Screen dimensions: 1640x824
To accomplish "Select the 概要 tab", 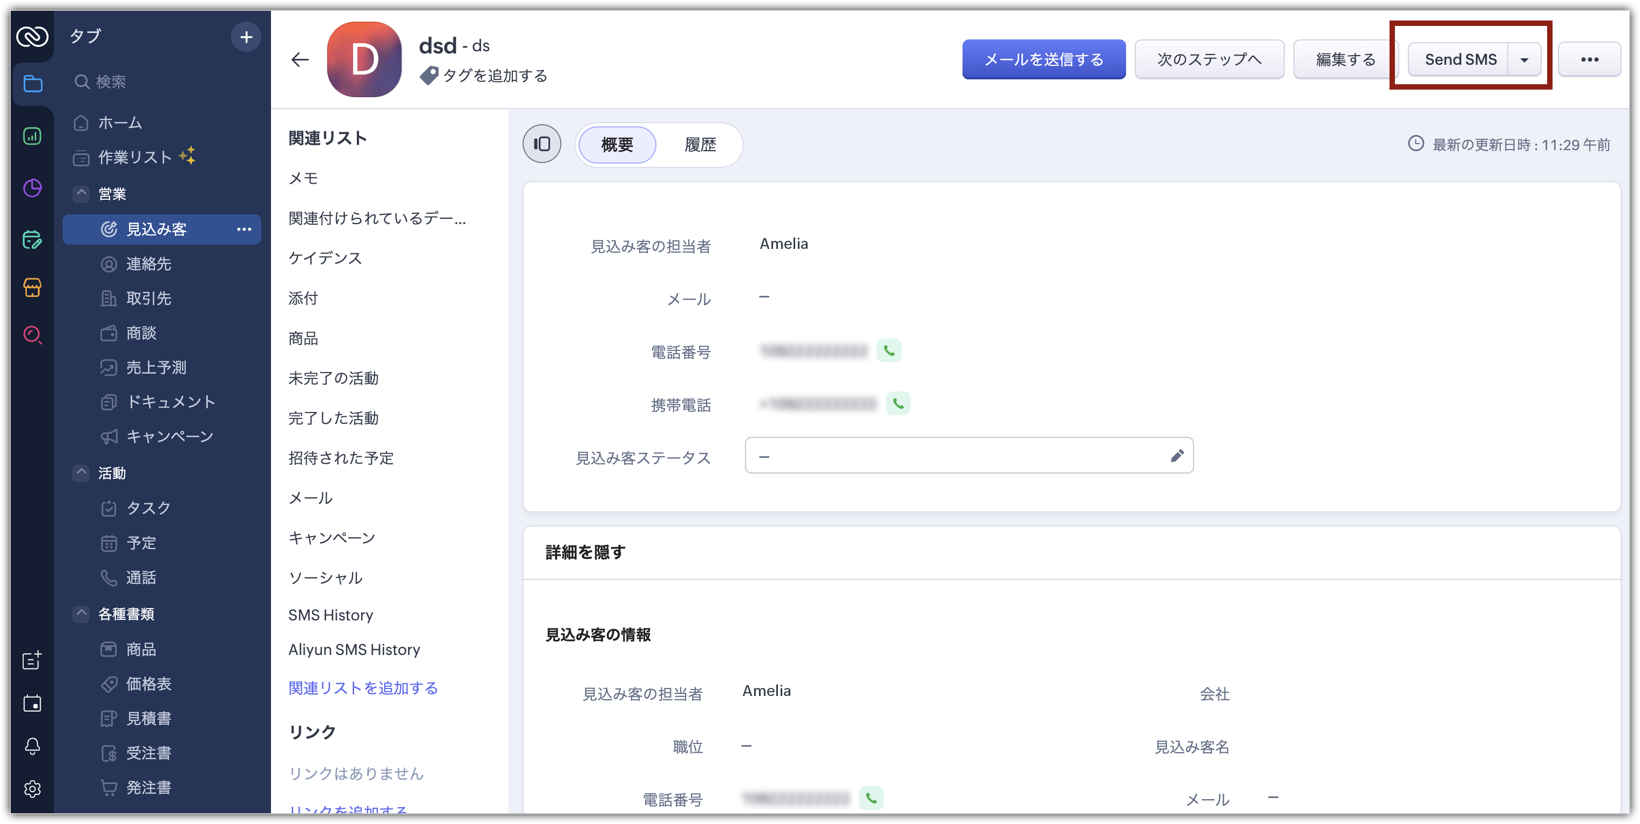I will [617, 145].
